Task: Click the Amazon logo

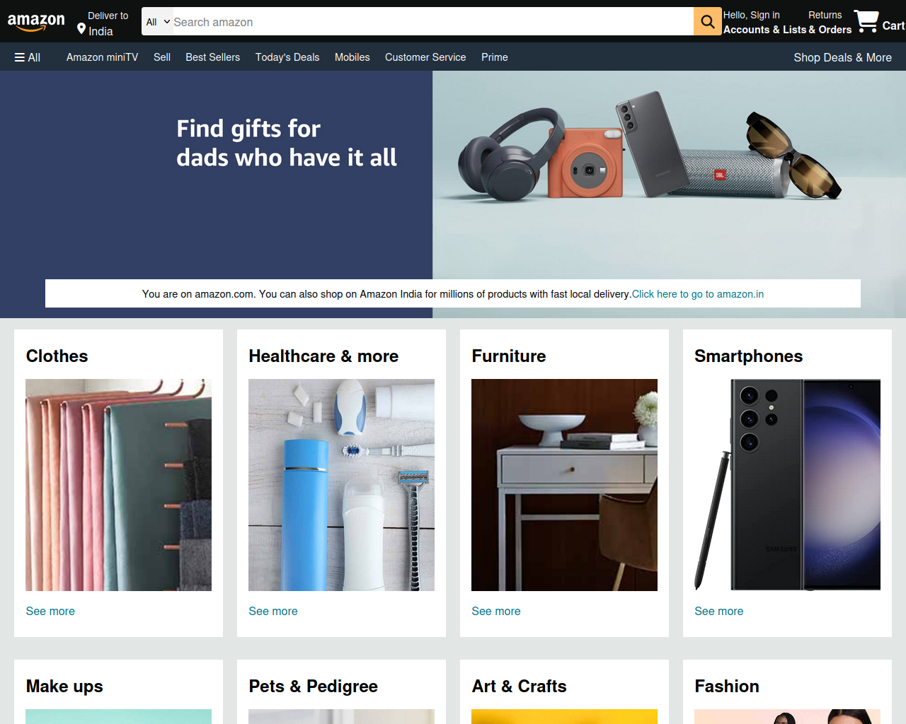Action: tap(36, 22)
